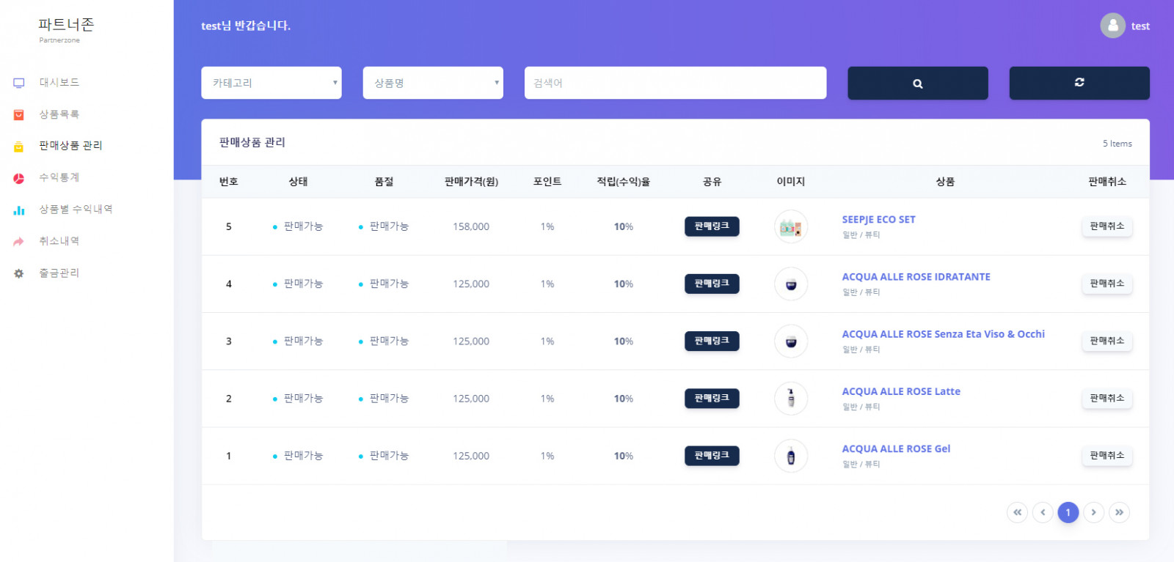Screen dimensions: 1174x562
Task: Click the 상품별 수익내역 bar chart icon
Action: [x=19, y=210]
